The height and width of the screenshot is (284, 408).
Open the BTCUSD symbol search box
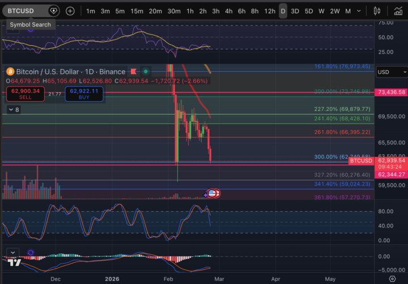coord(25,11)
